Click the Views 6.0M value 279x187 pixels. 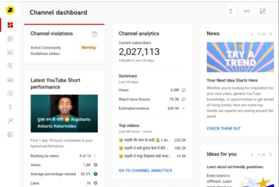(175, 90)
